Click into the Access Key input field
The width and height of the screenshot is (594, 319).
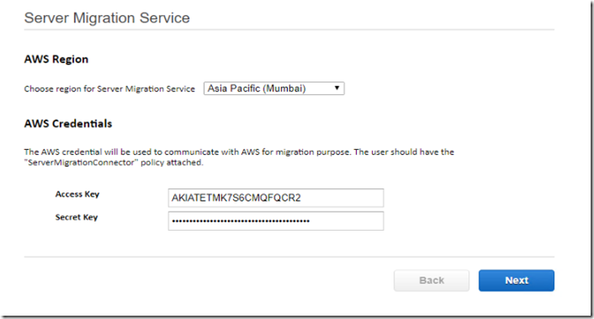click(x=276, y=198)
